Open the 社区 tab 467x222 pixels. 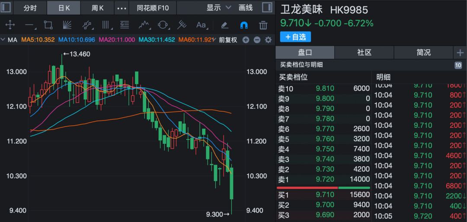pyautogui.click(x=364, y=53)
